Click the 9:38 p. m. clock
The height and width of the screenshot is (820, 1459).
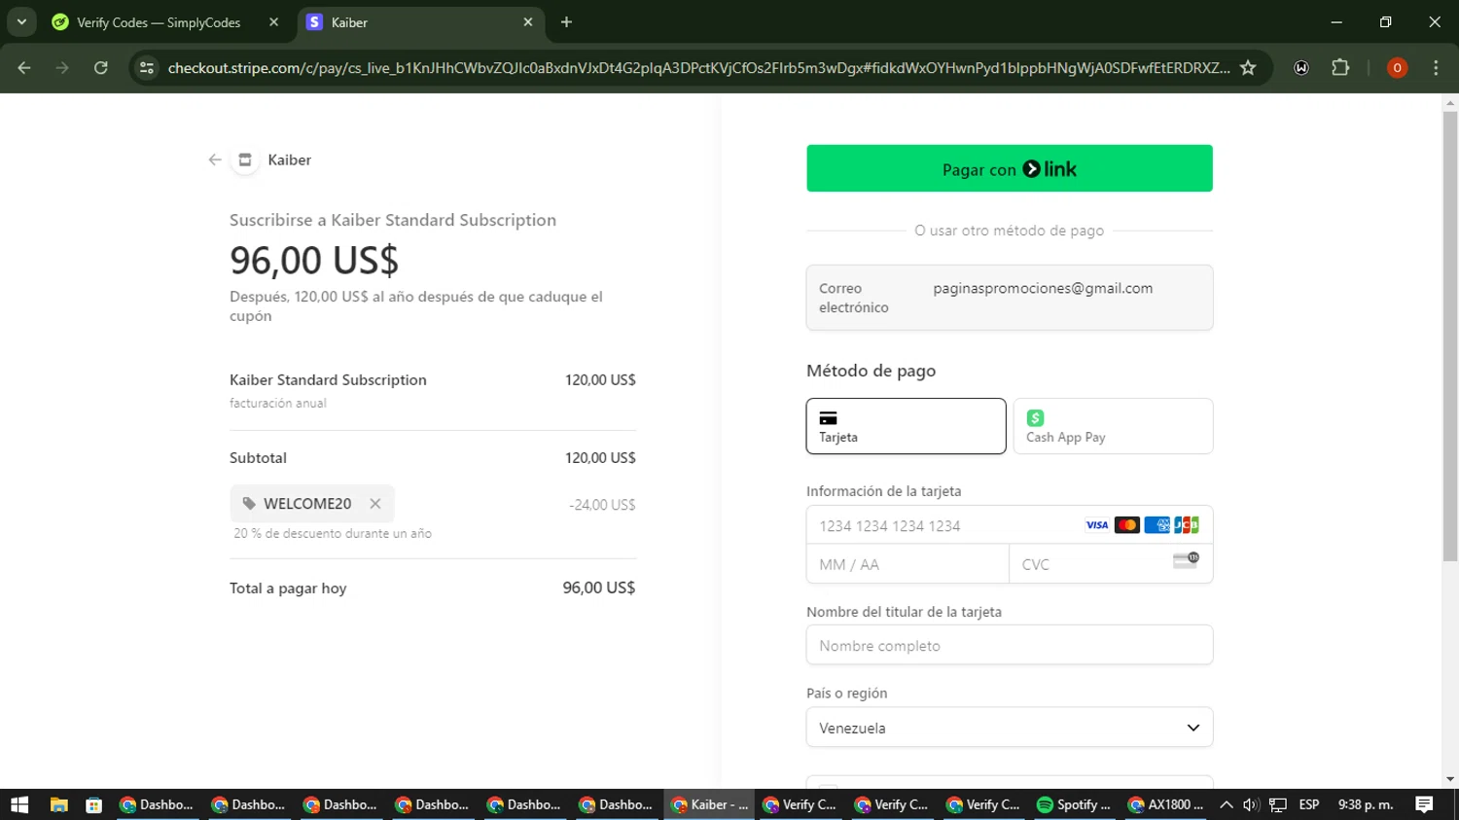point(1366,804)
